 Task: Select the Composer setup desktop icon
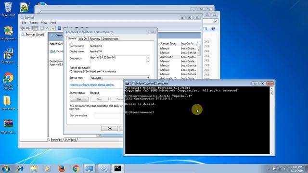8,56
